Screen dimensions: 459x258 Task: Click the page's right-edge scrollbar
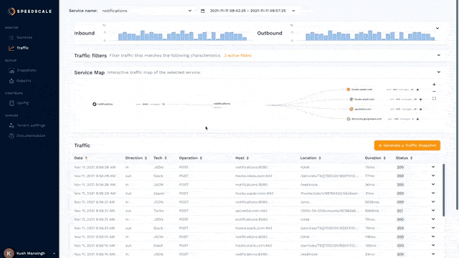(457, 105)
